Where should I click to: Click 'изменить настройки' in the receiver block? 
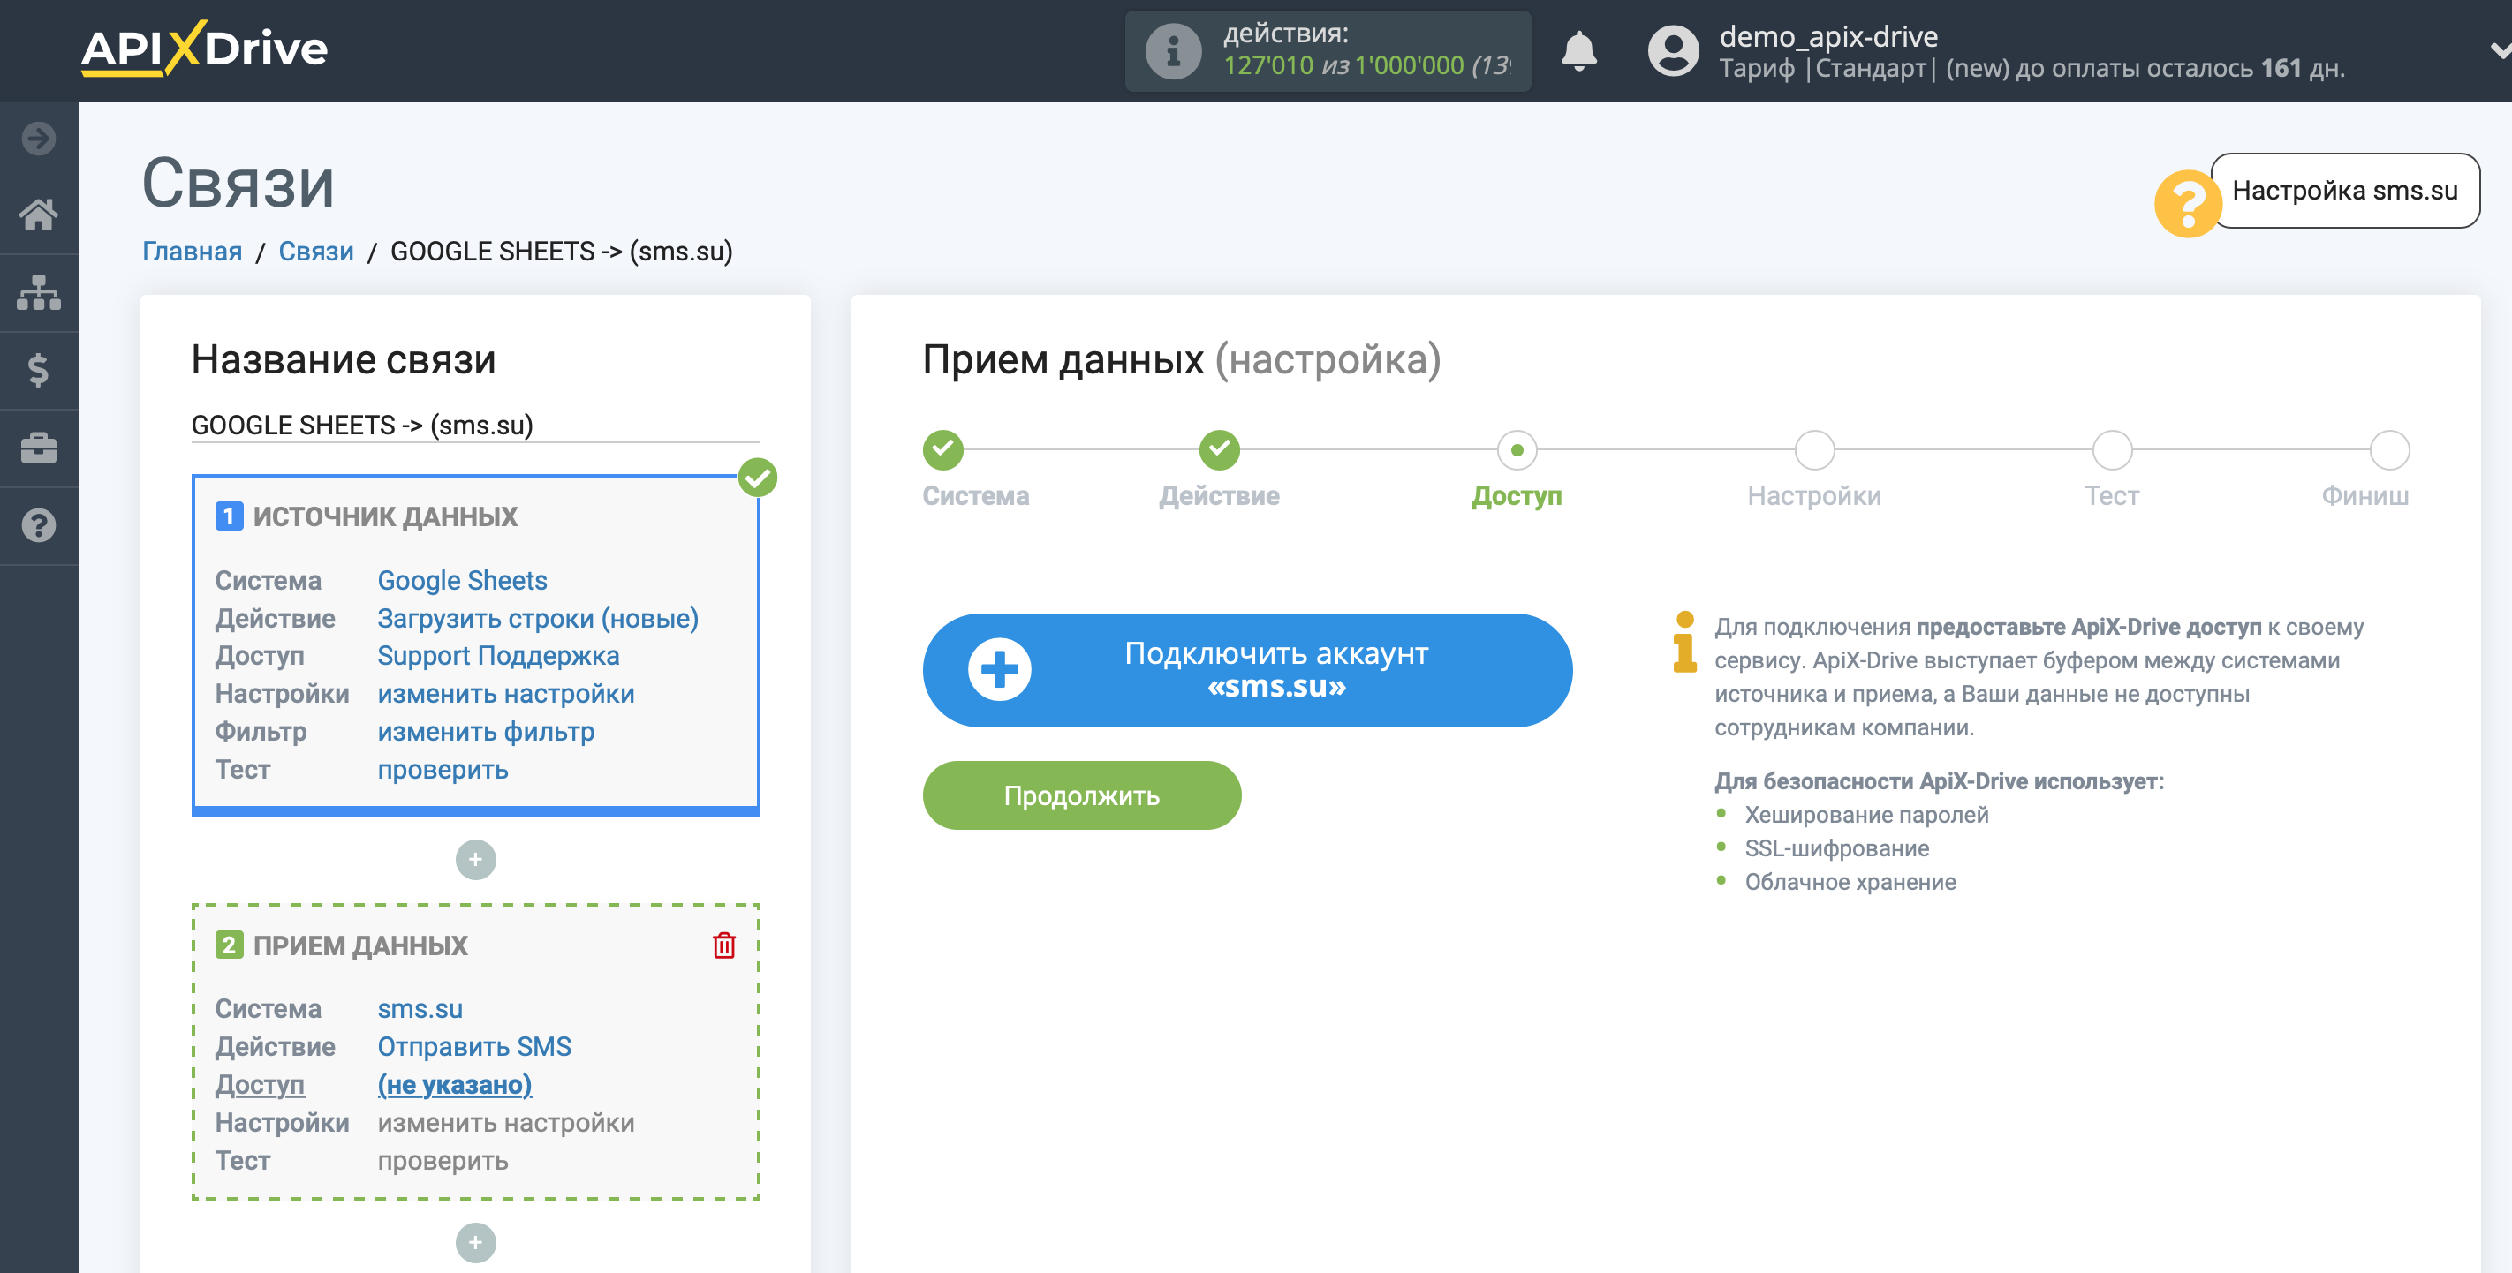point(506,1123)
